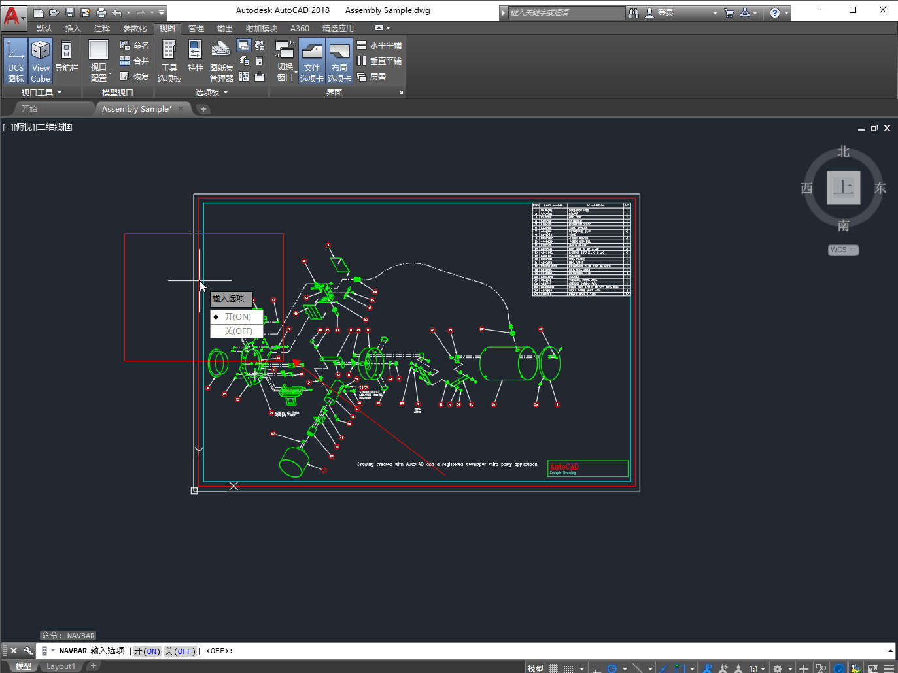Click the 水平平铺 tile horizontally icon
The height and width of the screenshot is (673, 898).
click(x=362, y=45)
